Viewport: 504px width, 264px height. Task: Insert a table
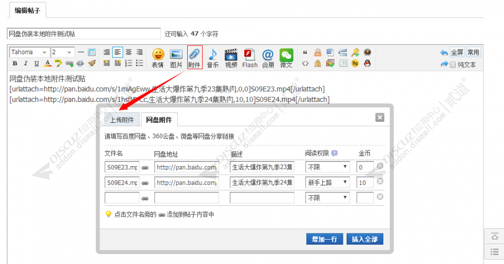pyautogui.click(x=92, y=52)
